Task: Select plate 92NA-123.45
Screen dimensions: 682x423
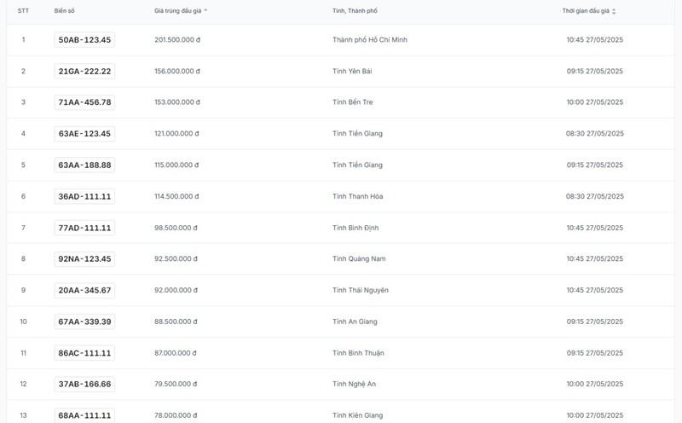Action: 84,259
